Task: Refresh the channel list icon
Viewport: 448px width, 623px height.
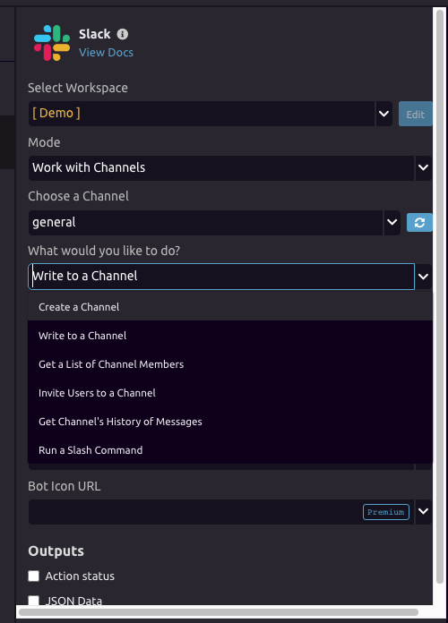Action: coord(419,223)
